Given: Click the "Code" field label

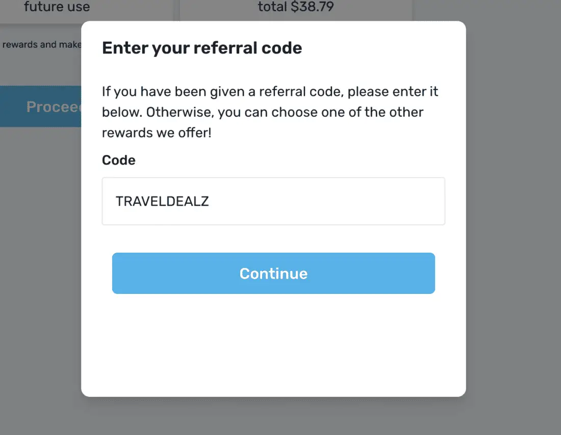Looking at the screenshot, I should pos(119,160).
